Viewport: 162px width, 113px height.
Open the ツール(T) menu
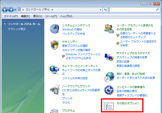tap(51, 16)
